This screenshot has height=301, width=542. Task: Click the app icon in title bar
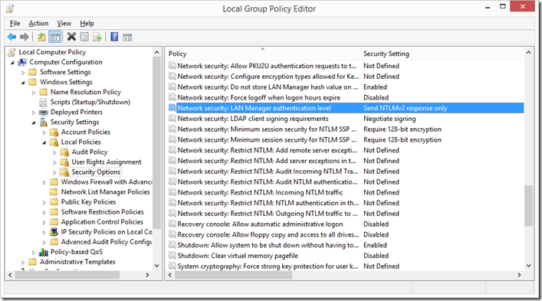pos(10,8)
